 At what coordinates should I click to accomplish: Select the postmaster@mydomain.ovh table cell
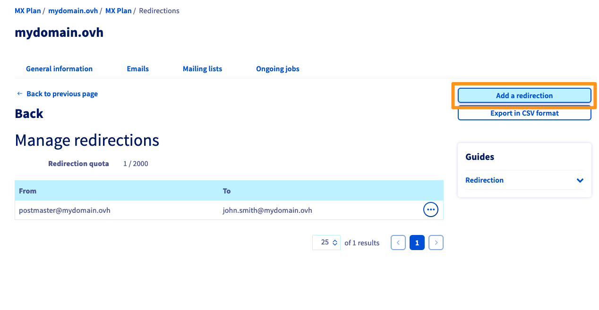click(x=65, y=210)
